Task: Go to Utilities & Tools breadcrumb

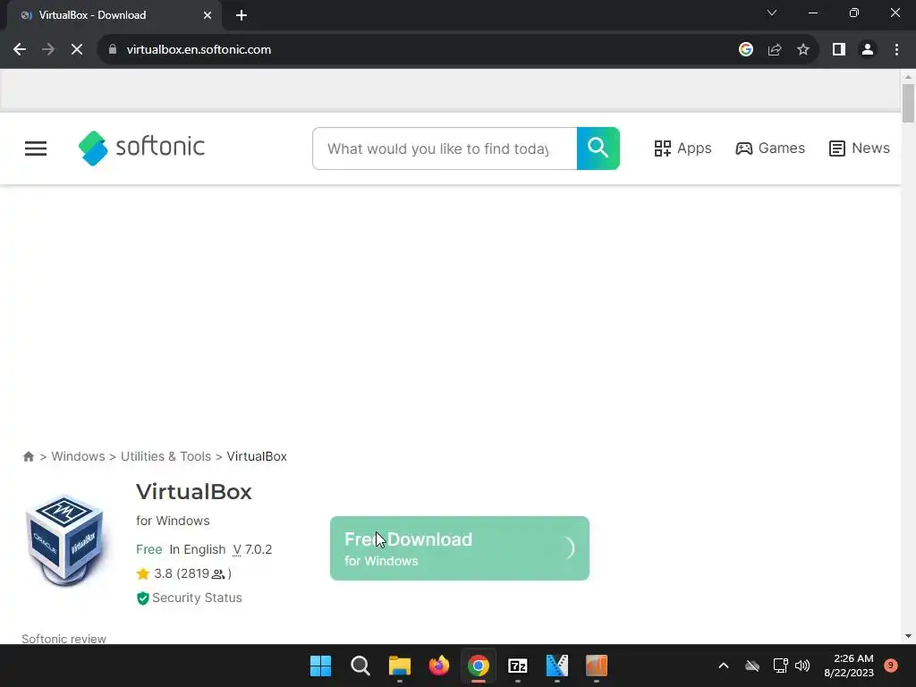Action: click(x=165, y=456)
